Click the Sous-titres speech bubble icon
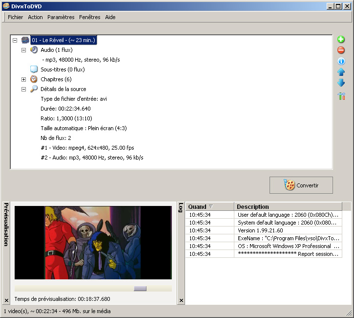The image size is (354, 318). point(34,69)
